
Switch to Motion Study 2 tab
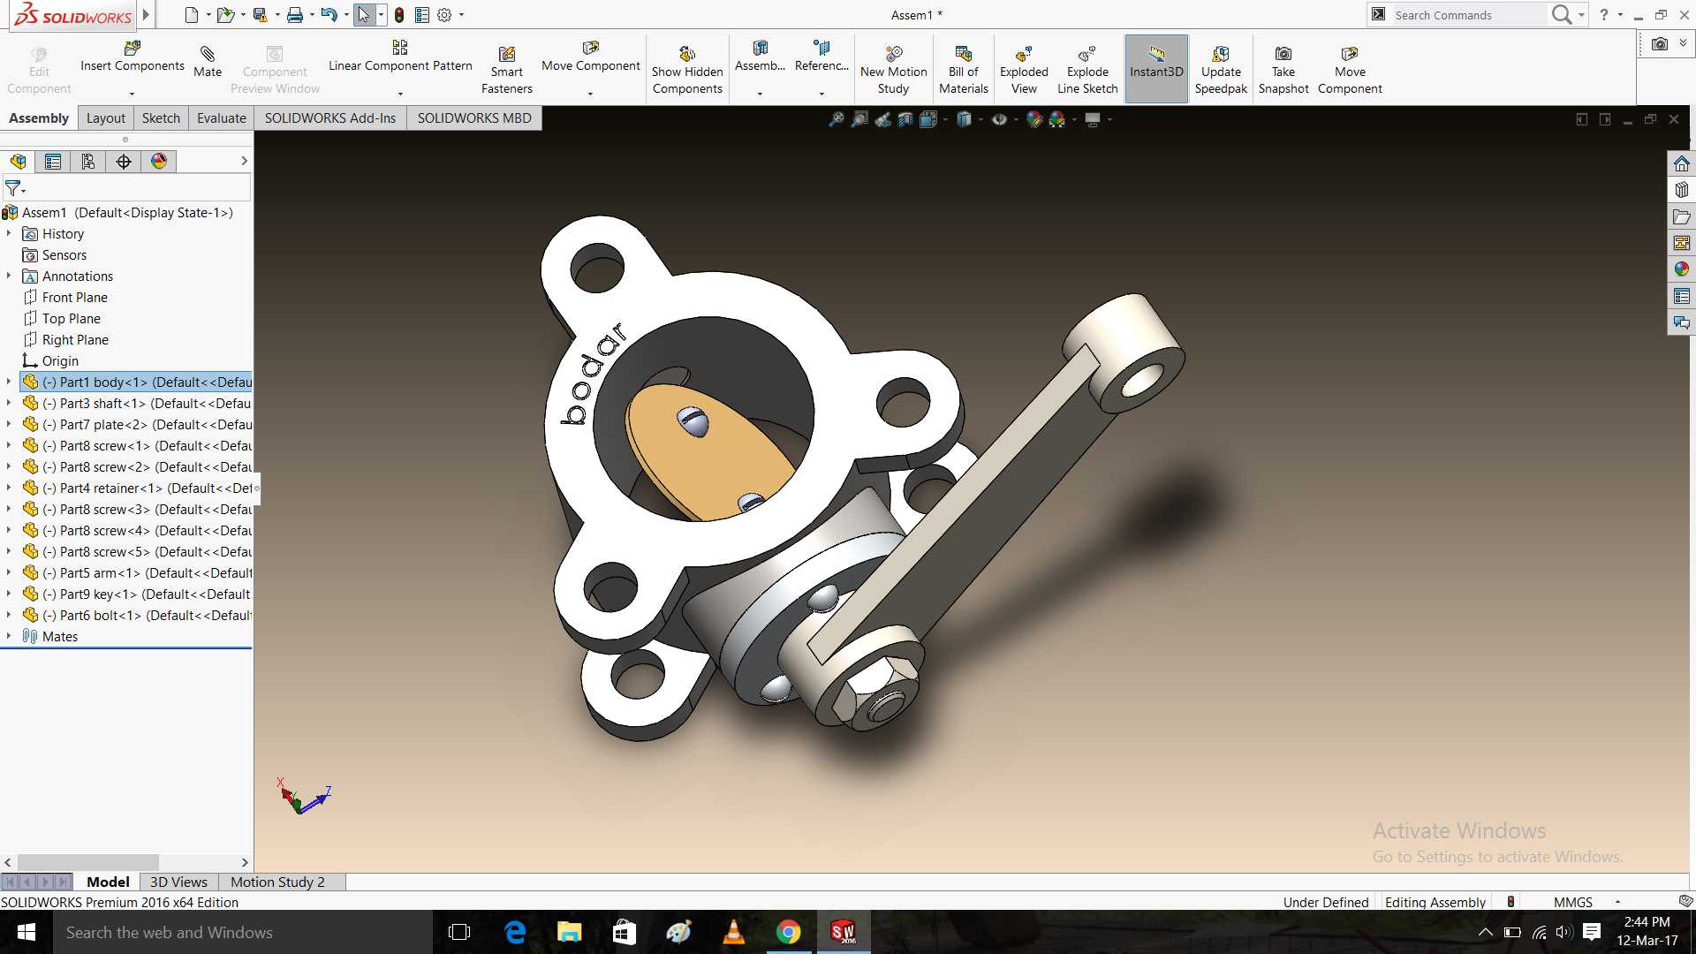coord(277,882)
